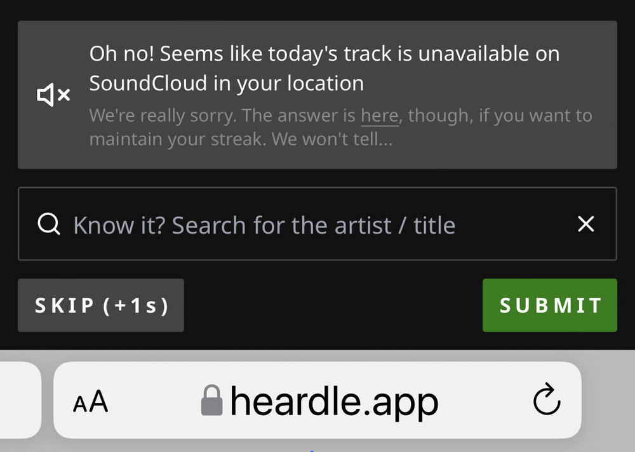Switch to the adjacent tab at left edge

pyautogui.click(x=19, y=400)
